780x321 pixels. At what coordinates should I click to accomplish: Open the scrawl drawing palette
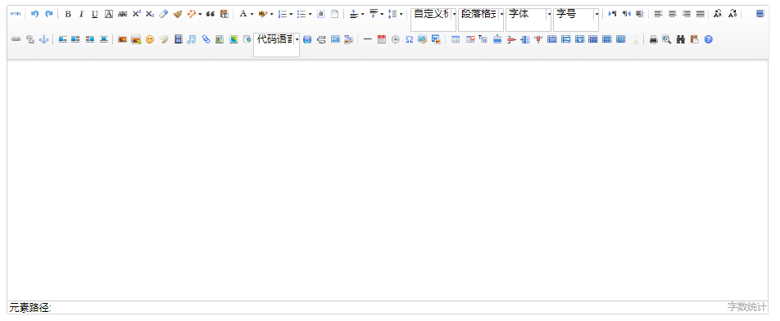click(164, 39)
